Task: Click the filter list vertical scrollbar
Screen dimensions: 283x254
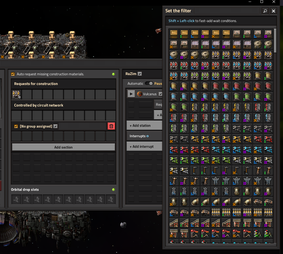Action: click(275, 41)
